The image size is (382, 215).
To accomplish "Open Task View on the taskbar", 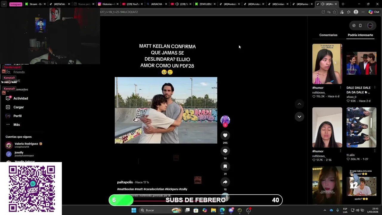I will (x=187, y=210).
